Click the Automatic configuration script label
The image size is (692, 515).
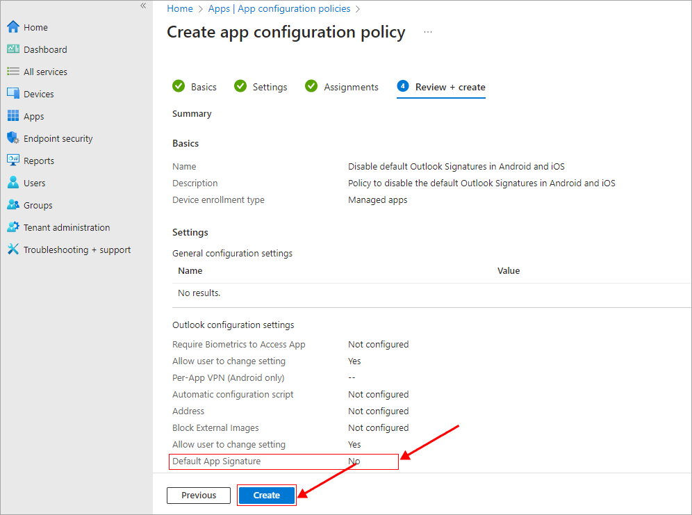[233, 395]
